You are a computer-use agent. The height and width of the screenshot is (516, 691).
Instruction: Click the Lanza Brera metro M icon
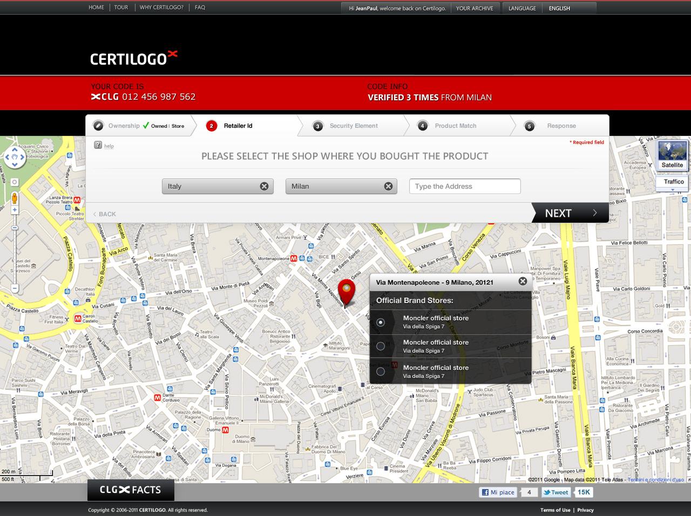pos(77,201)
